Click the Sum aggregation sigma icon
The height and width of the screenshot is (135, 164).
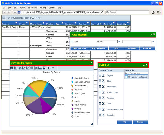pos(49,68)
